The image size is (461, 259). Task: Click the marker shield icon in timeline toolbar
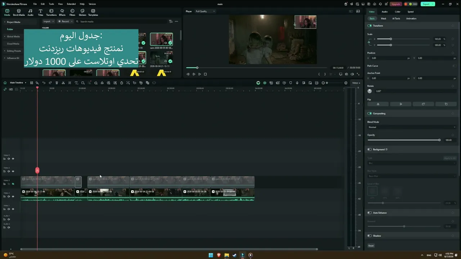click(291, 83)
